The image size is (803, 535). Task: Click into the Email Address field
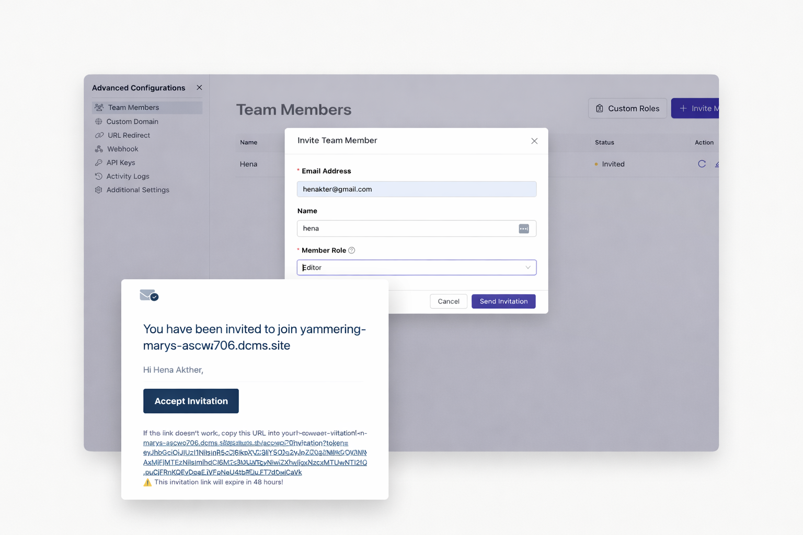click(416, 189)
